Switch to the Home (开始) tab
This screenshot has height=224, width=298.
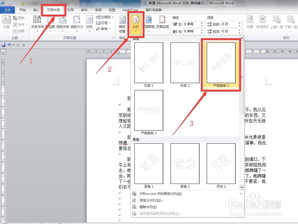click(x=22, y=10)
